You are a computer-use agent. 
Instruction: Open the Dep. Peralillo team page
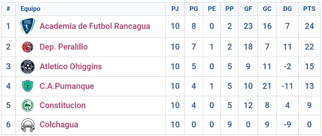pos(64,47)
